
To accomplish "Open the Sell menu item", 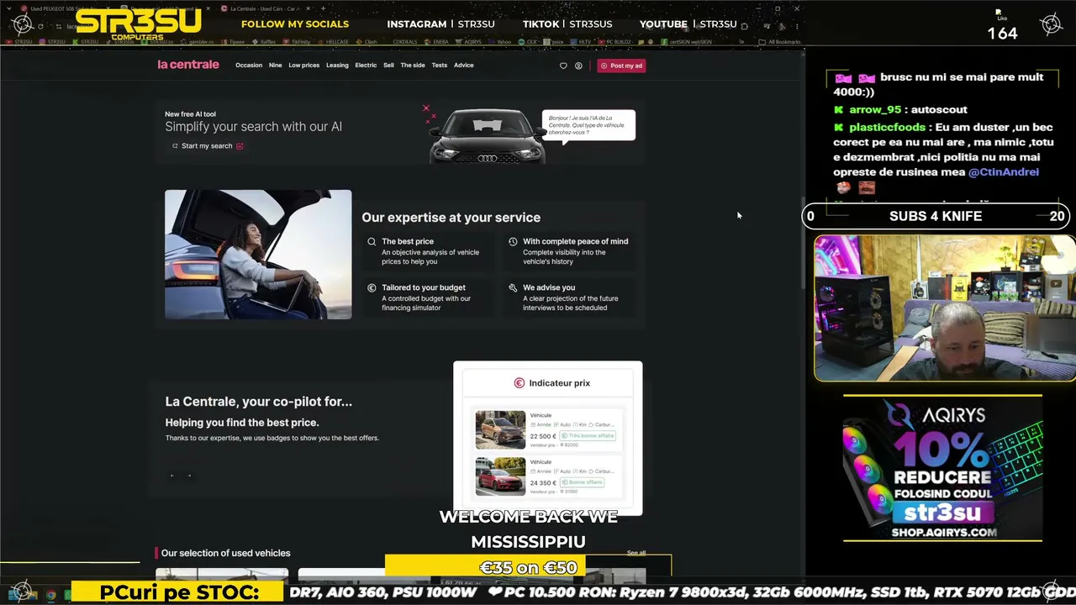I will [x=388, y=66].
